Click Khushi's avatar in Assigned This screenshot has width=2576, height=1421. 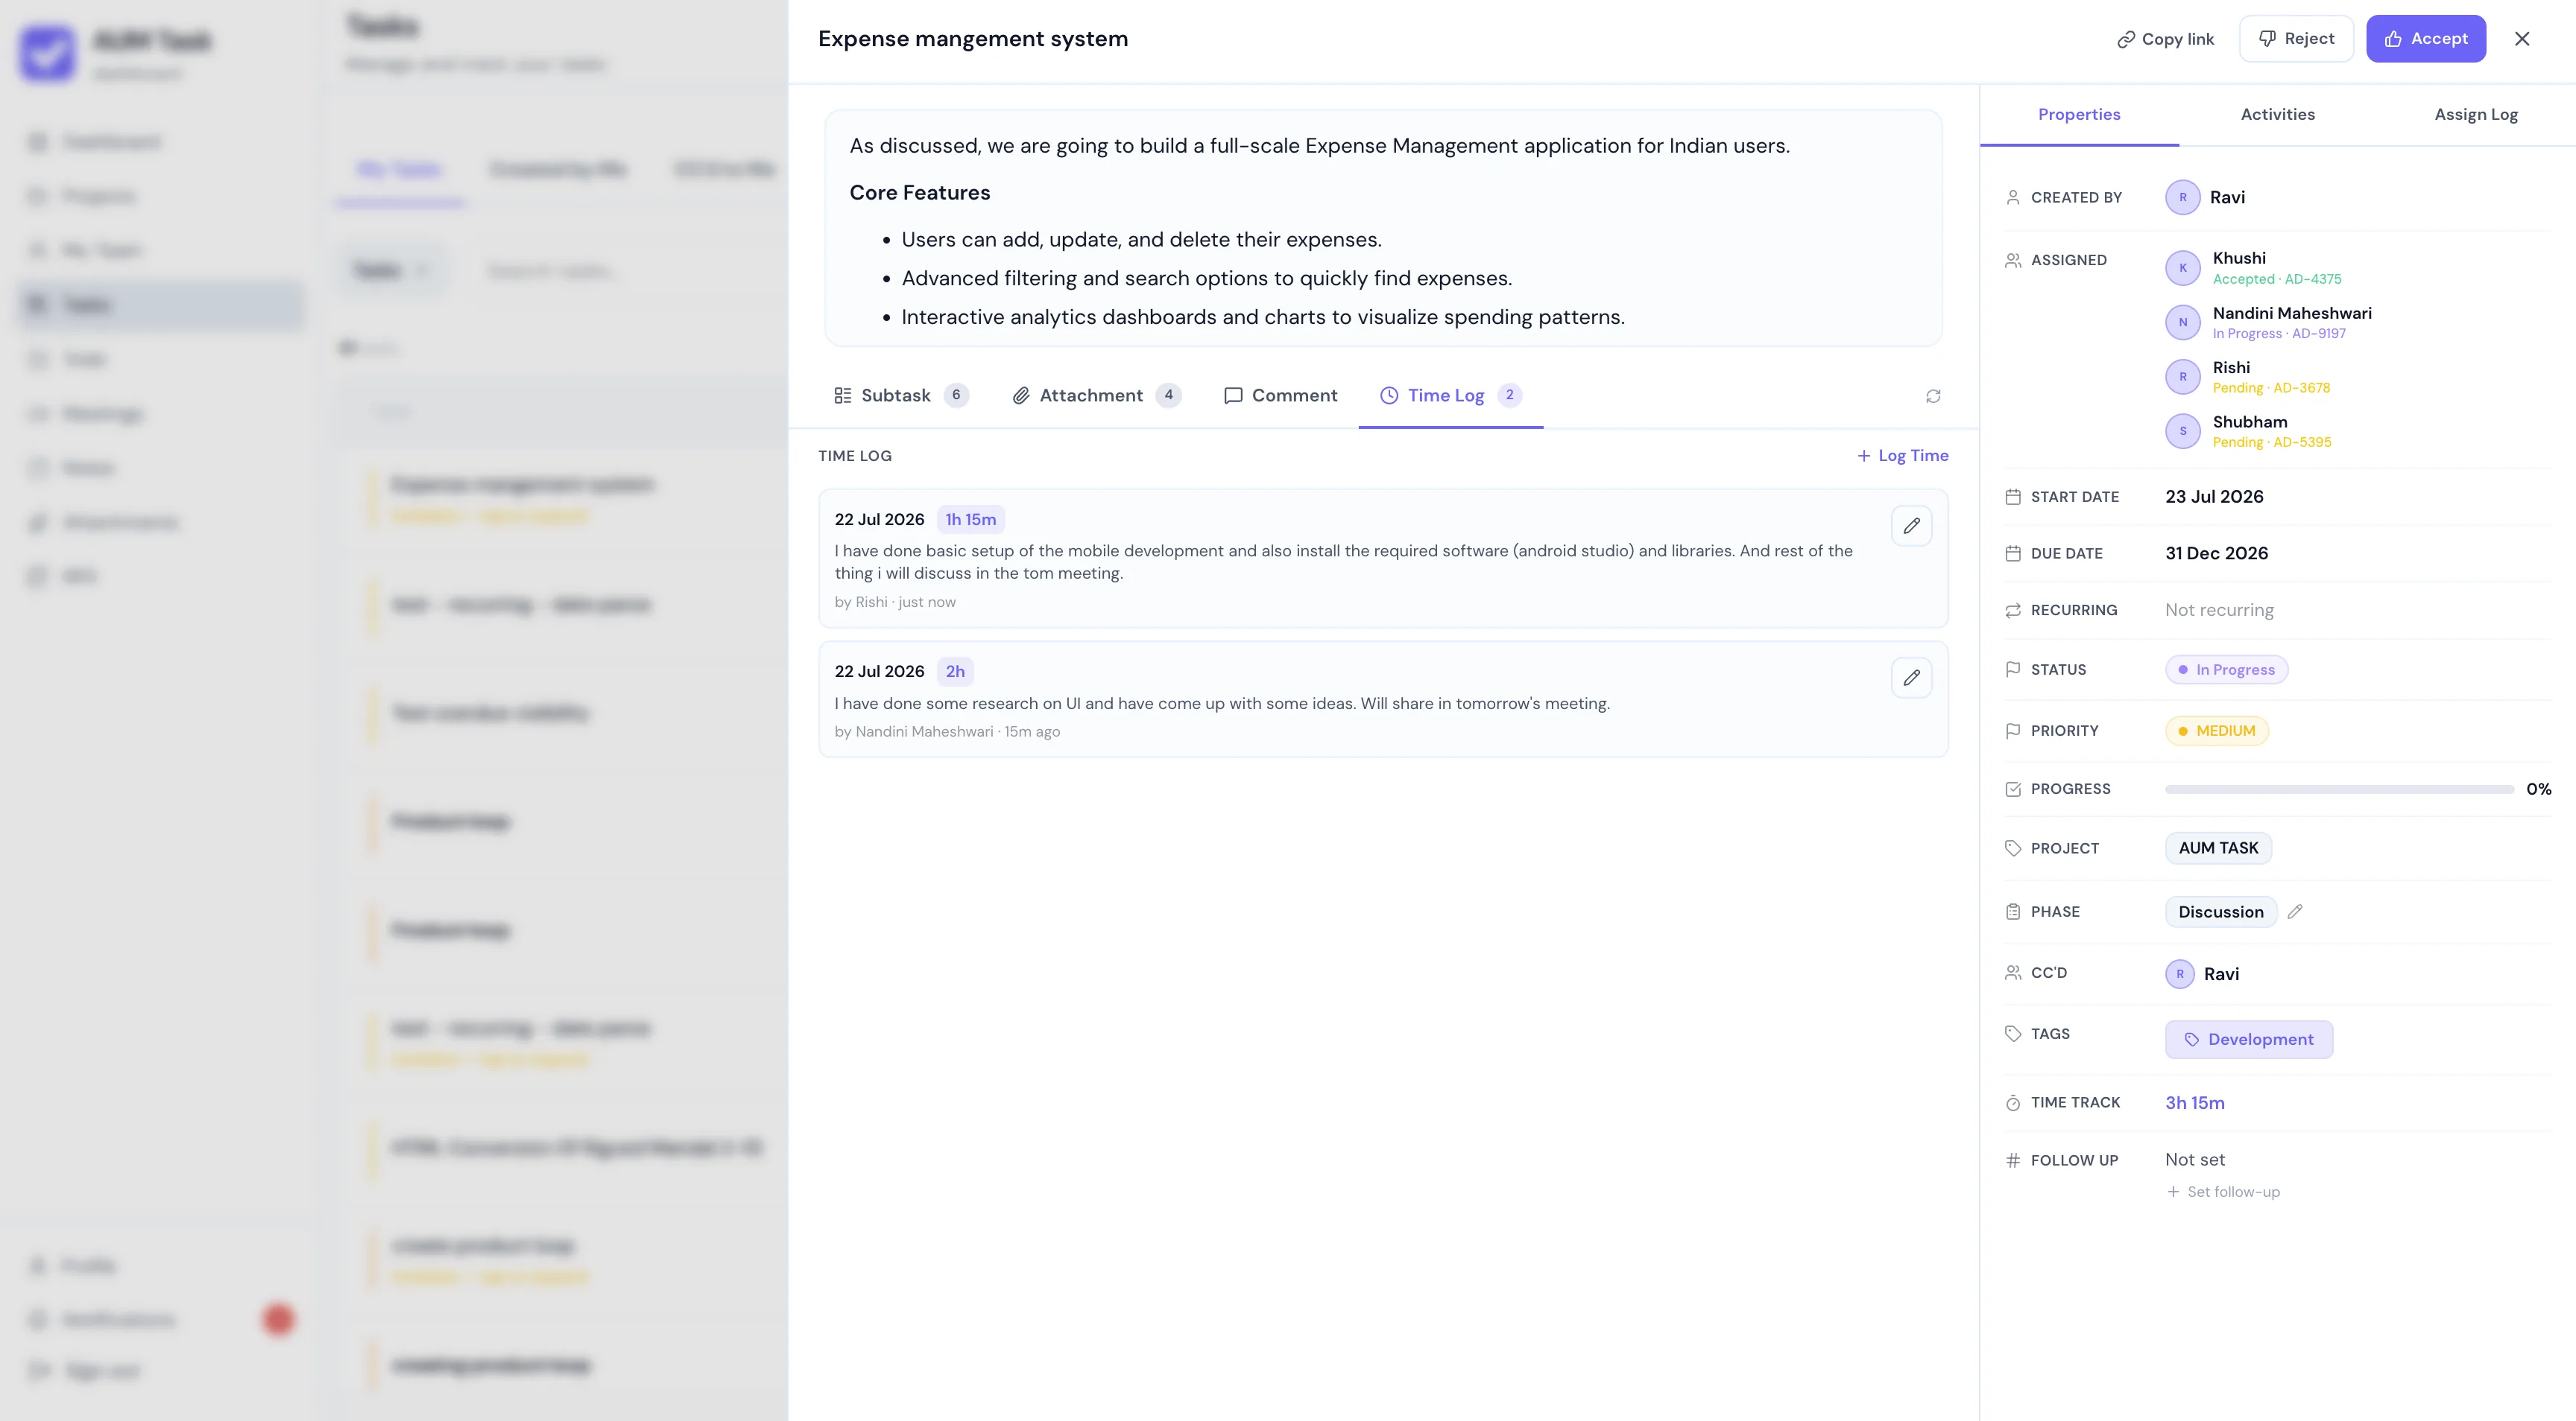tap(2182, 268)
